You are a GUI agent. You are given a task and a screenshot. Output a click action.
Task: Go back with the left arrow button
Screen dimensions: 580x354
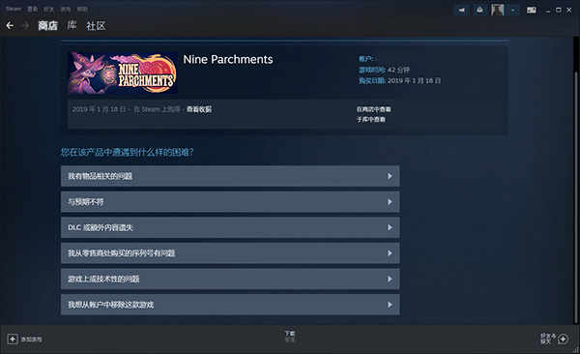tap(10, 25)
